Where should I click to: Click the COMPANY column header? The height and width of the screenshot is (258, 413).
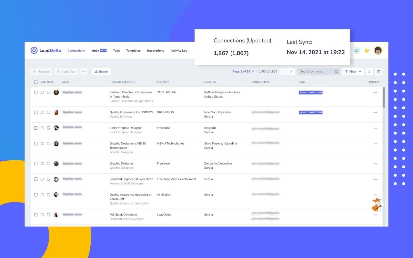coord(163,82)
